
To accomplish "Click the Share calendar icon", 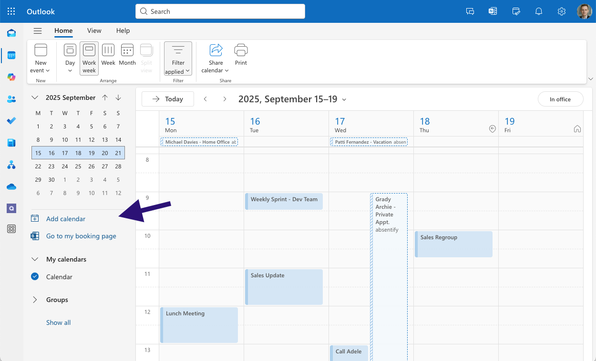I will click(216, 49).
